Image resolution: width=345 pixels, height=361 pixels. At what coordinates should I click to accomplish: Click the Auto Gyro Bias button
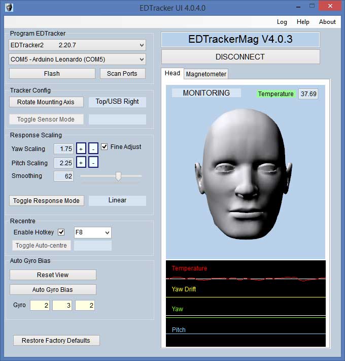(x=53, y=290)
